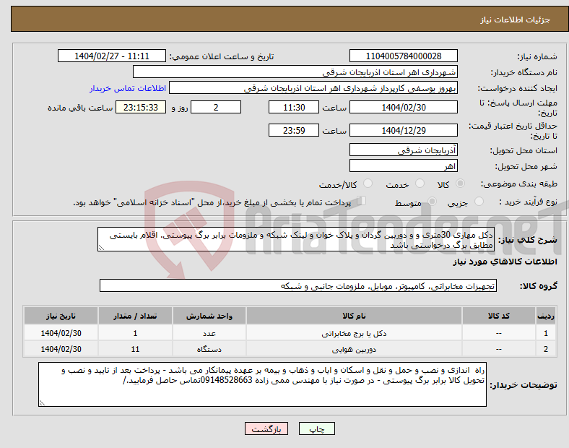
Task: Click the چاپ (print) button
Action: point(316,428)
